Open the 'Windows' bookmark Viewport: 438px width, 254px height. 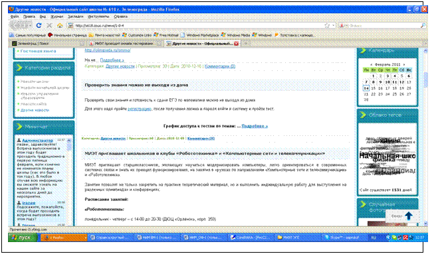tap(262, 35)
